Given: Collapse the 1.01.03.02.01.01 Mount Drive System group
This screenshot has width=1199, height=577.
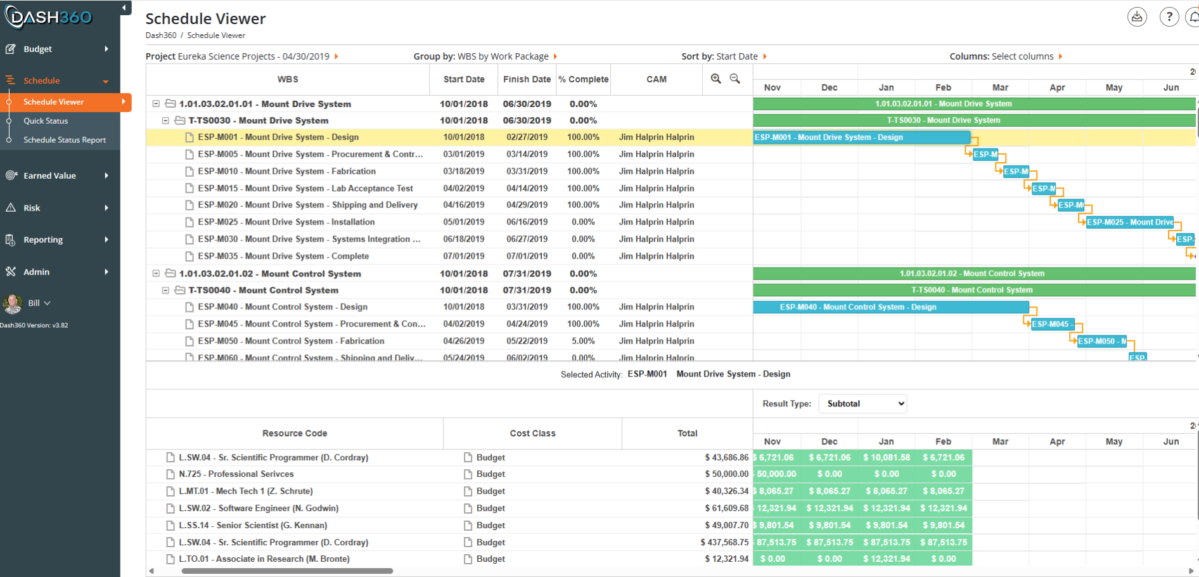Looking at the screenshot, I should [x=156, y=103].
